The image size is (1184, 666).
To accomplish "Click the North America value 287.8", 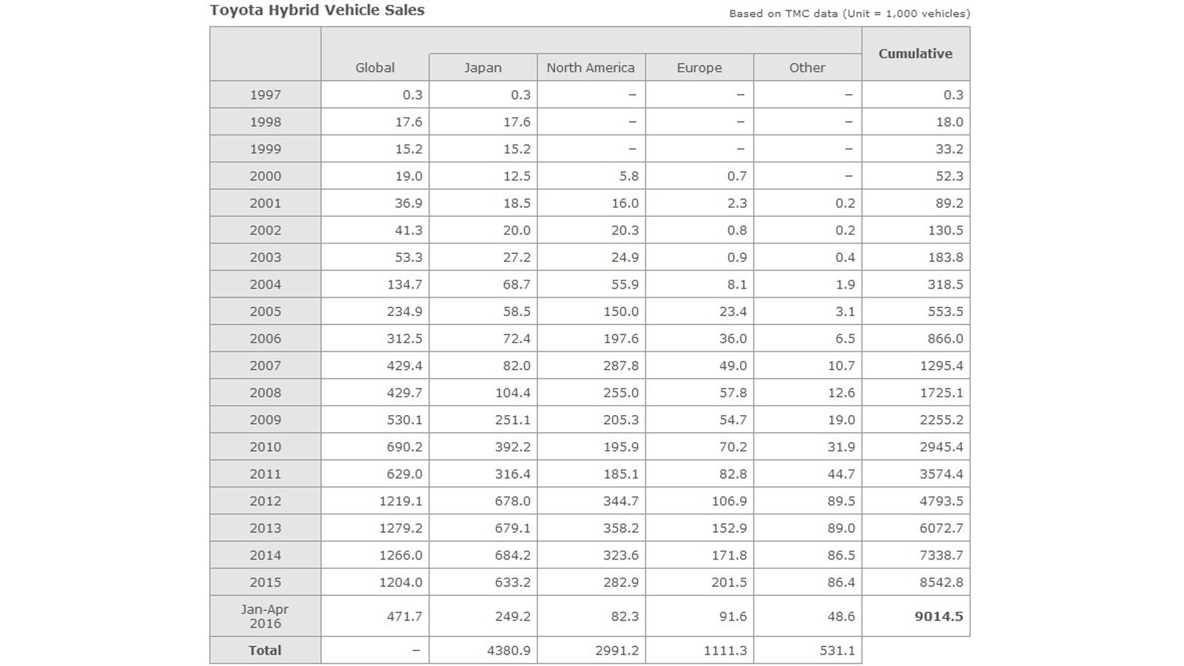I will [x=621, y=366].
